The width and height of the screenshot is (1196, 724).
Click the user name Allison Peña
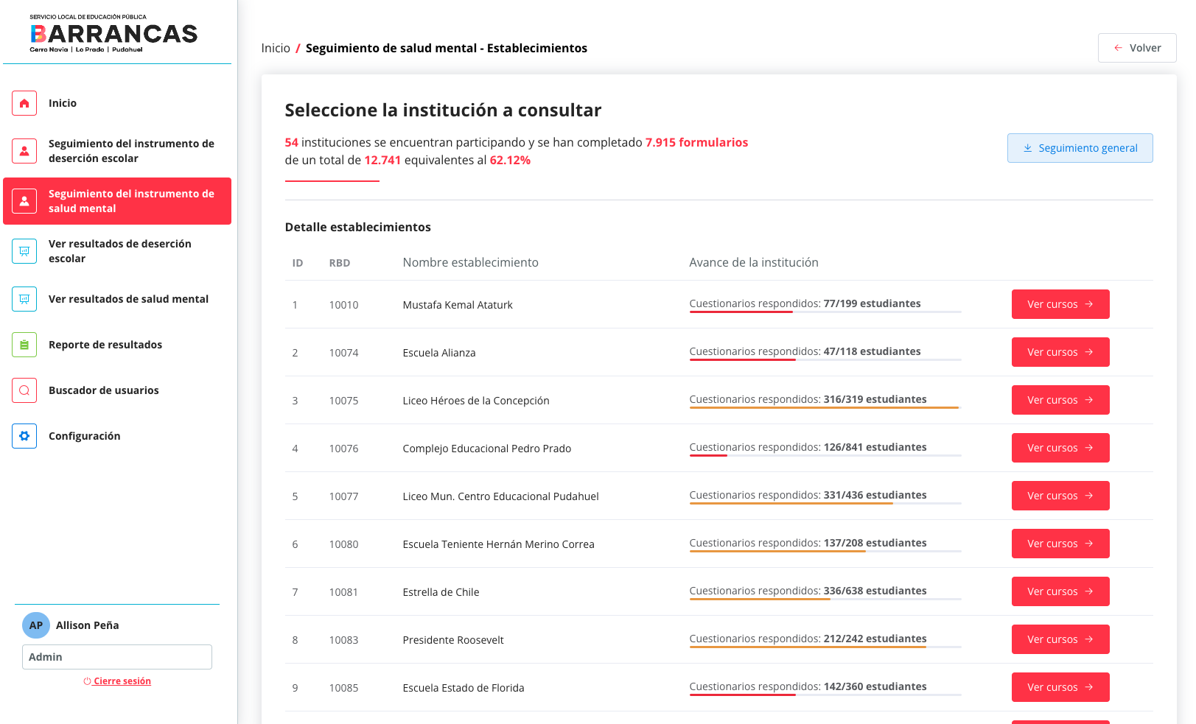[88, 625]
